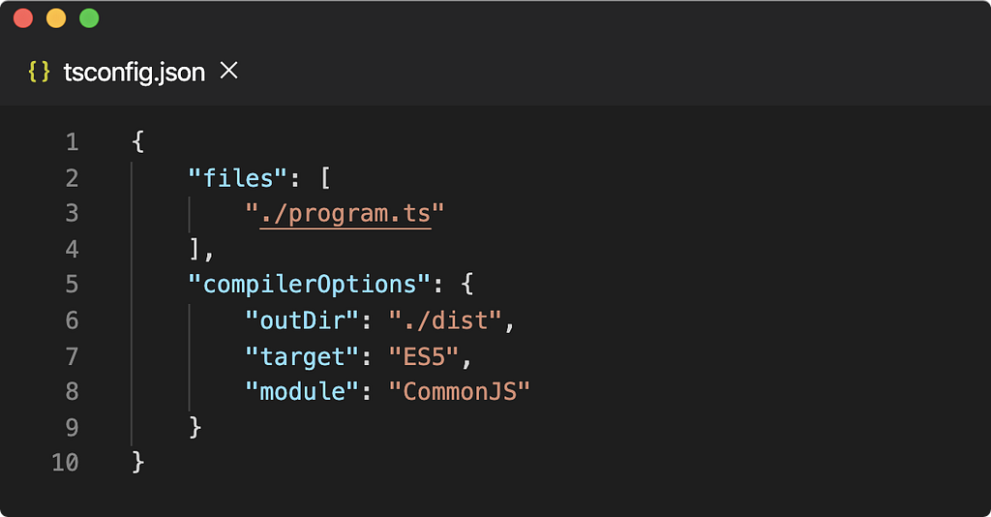Click the opening bracket after "files"
Viewport: 991px width, 517px height.
[x=325, y=178]
